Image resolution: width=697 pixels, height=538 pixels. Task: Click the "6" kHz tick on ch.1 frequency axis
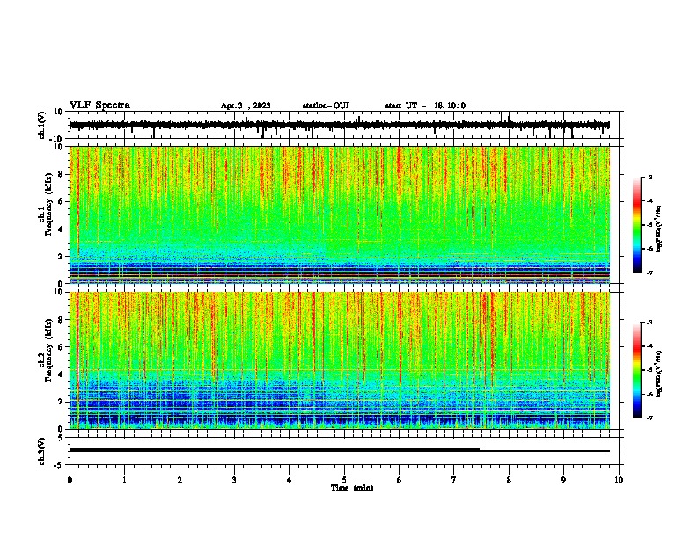[x=61, y=201]
